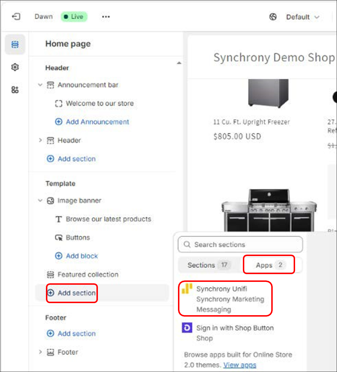This screenshot has width=337, height=372.
Task: Click Add section under Header group
Action: tap(71, 159)
